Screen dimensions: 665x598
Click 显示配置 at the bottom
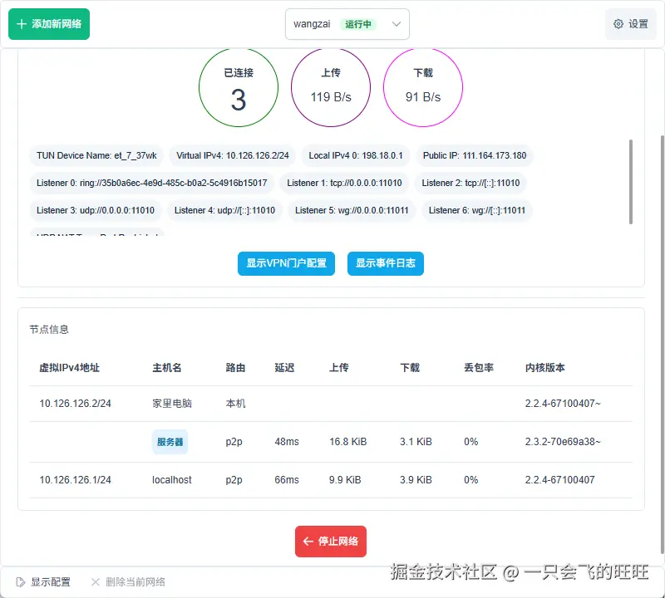(43, 582)
